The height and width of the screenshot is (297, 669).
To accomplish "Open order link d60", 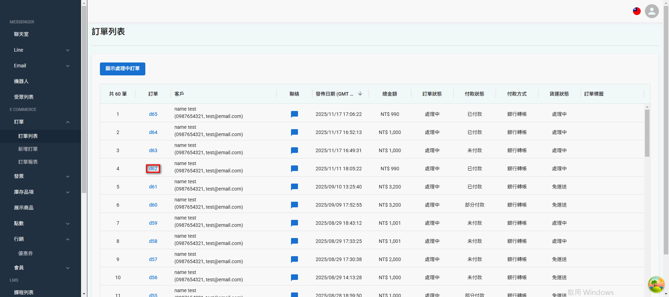I will click(x=153, y=205).
